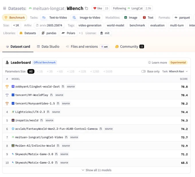Click the Datasets library tag
This screenshot has height=177, width=195.
(x=28, y=33)
